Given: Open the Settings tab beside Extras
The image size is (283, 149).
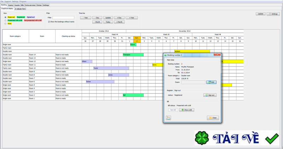Looking at the screenshot, I should click(x=46, y=5).
